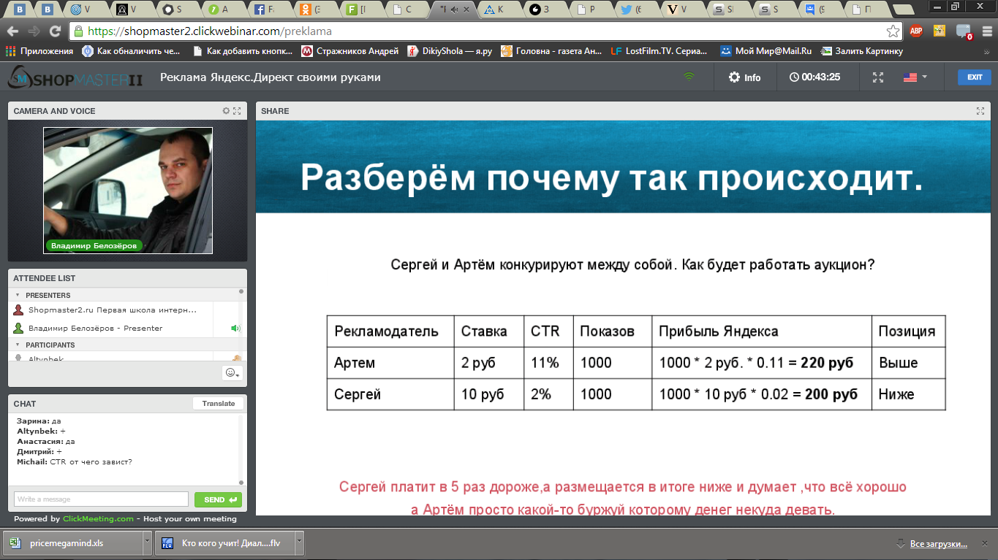The width and height of the screenshot is (998, 560).
Task: Go back in browser history
Action: click(x=12, y=31)
